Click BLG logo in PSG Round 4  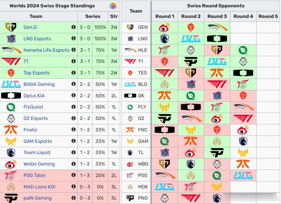243,175
